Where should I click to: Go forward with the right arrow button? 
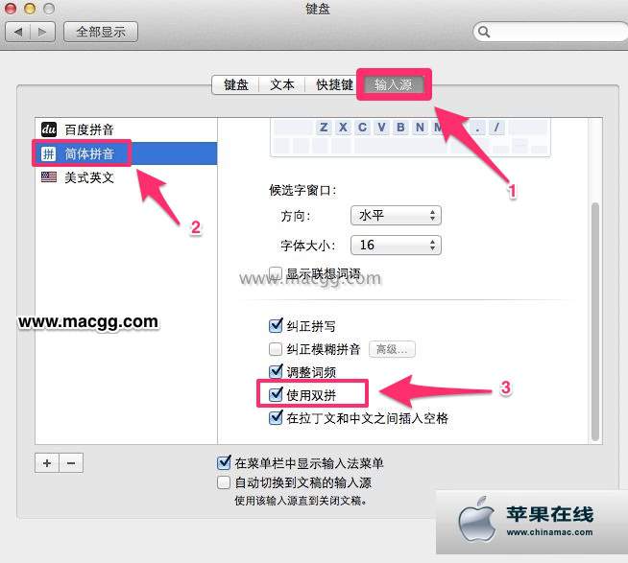point(42,32)
